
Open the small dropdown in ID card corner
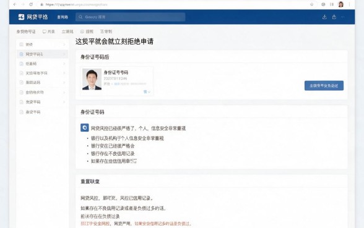147,92
